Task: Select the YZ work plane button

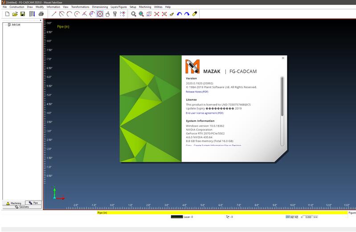Action: click(296, 217)
